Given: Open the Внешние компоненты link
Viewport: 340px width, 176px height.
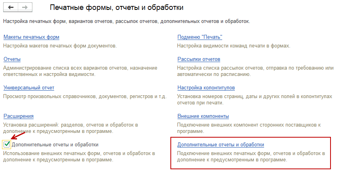Looking at the screenshot, I should tap(203, 116).
